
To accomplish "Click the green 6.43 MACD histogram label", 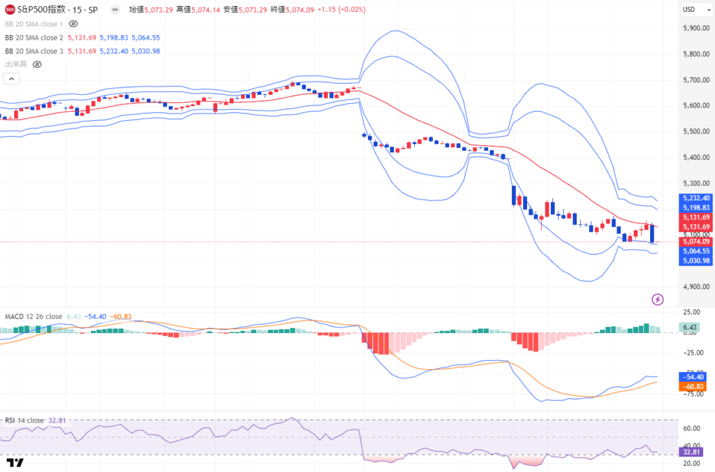I will (x=691, y=327).
